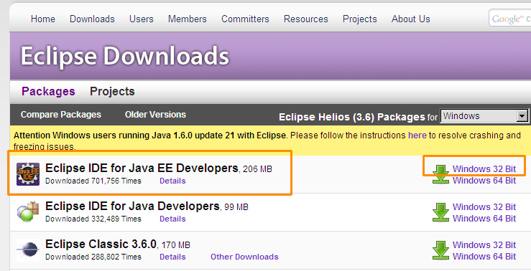Screen dimensions: 531x271
Task: Open the Windows platform dropdown
Action: (484, 116)
